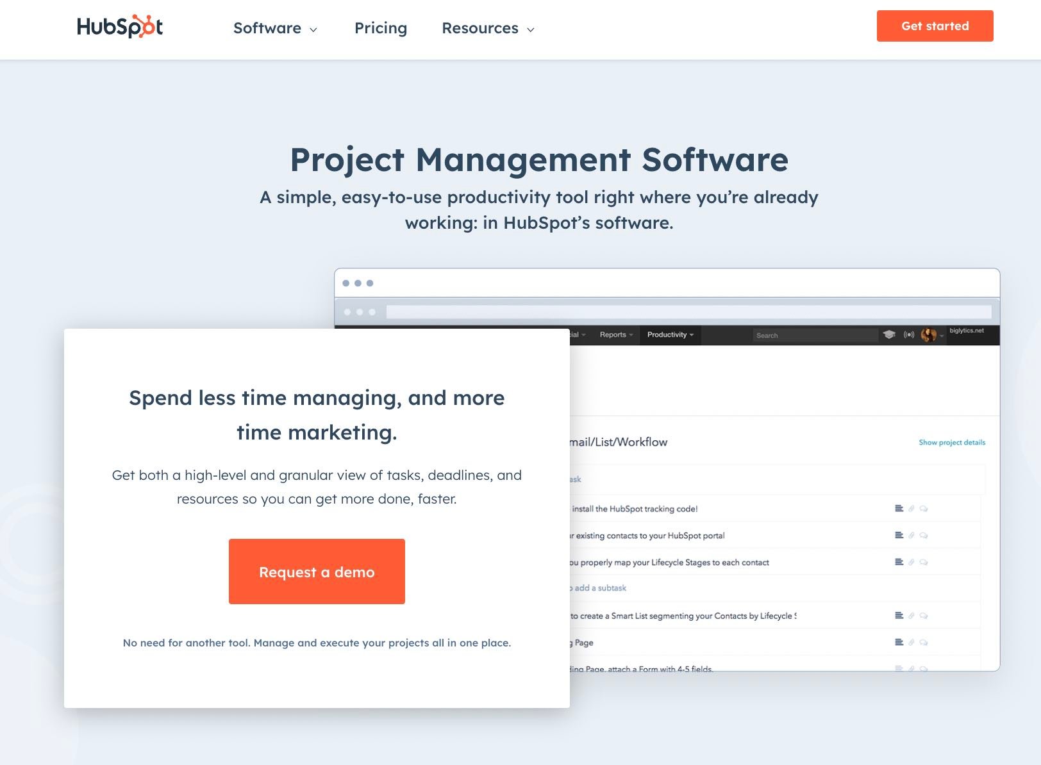Open comments icon for the Page task
The width and height of the screenshot is (1041, 765).
point(924,642)
